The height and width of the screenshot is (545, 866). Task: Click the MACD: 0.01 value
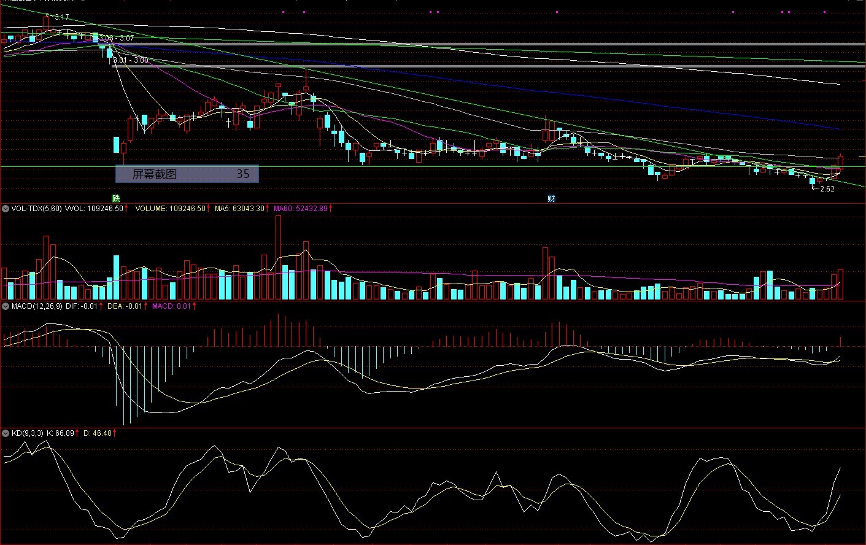(172, 306)
